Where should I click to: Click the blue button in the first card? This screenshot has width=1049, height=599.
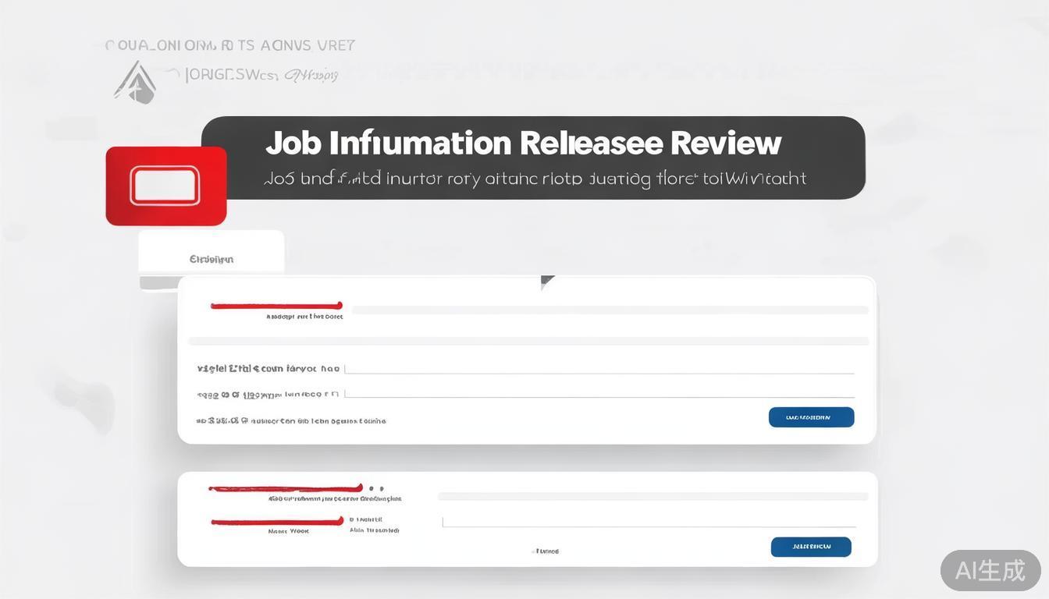click(x=812, y=417)
